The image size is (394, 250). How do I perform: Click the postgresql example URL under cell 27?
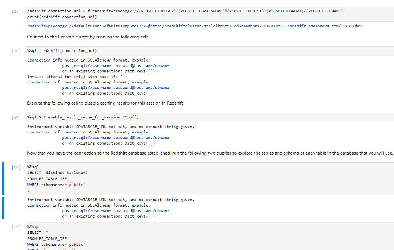pos(115,138)
